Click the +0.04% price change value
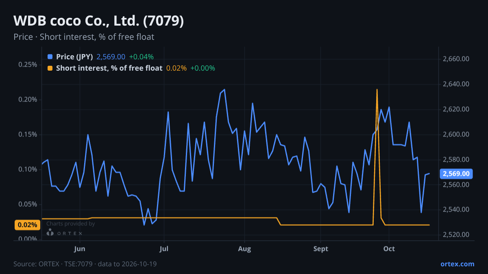This screenshot has height=274, width=488. [x=141, y=57]
